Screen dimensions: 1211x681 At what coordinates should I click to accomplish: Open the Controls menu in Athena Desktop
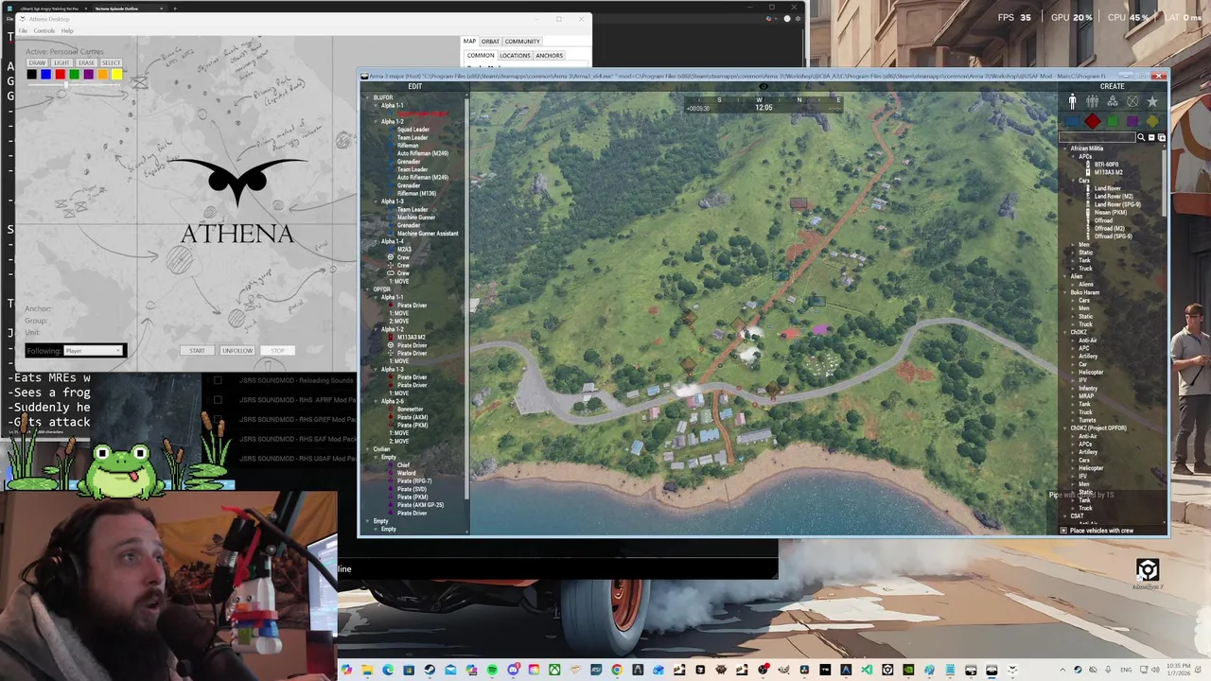[x=44, y=31]
